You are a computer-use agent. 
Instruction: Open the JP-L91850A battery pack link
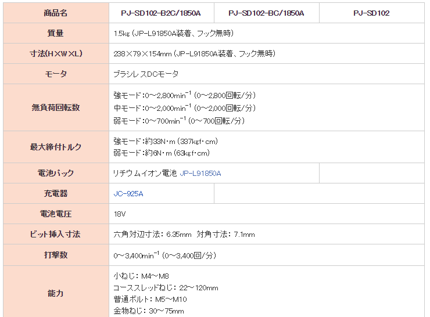click(x=200, y=174)
